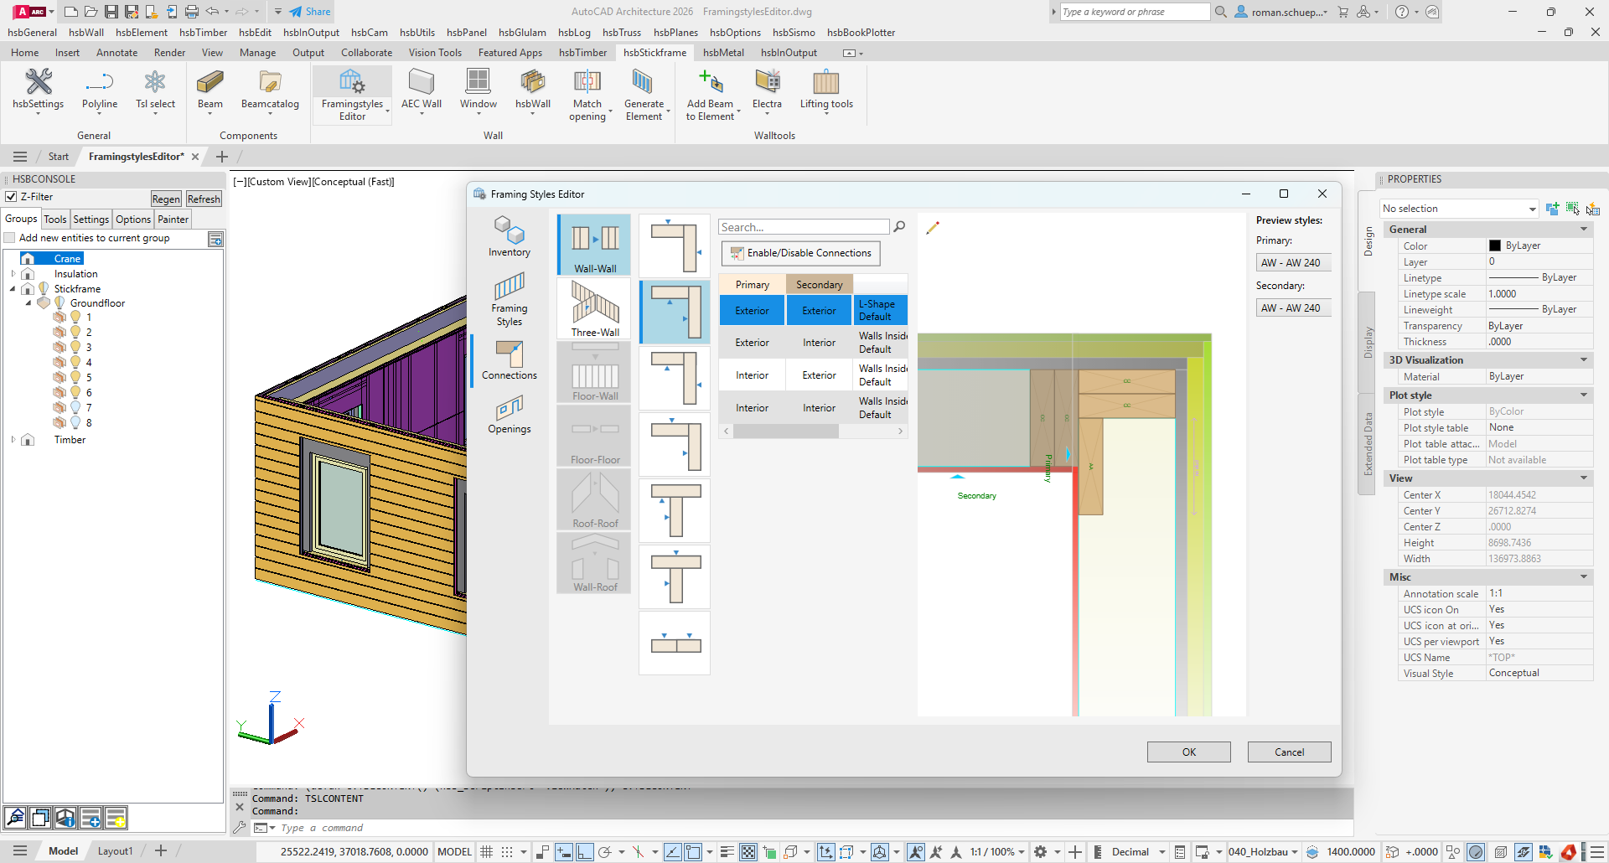
Task: Focus the Search field in Framing Styles Editor
Action: (803, 227)
